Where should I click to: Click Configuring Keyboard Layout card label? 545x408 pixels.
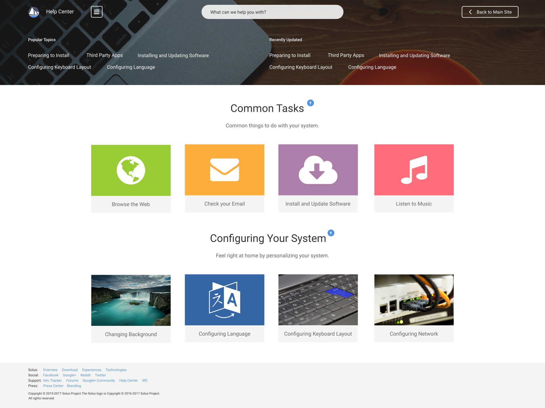tap(318, 334)
